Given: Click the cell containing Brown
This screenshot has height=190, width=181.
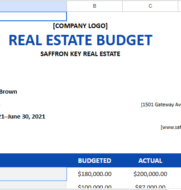Looking at the screenshot, I should [9, 92].
